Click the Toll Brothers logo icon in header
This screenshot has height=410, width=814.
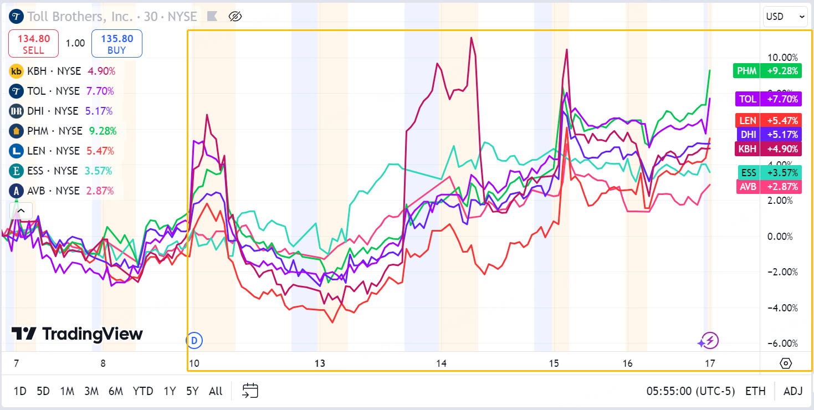[x=16, y=16]
